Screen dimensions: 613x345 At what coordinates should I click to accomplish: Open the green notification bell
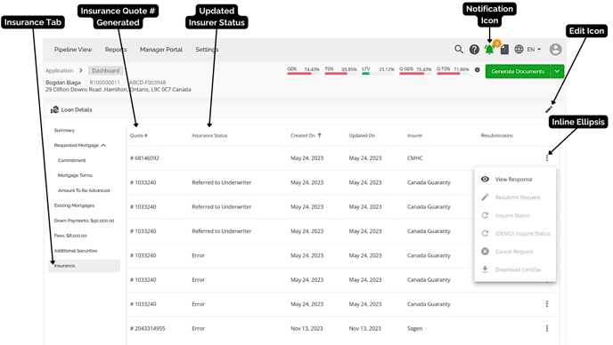pos(489,49)
